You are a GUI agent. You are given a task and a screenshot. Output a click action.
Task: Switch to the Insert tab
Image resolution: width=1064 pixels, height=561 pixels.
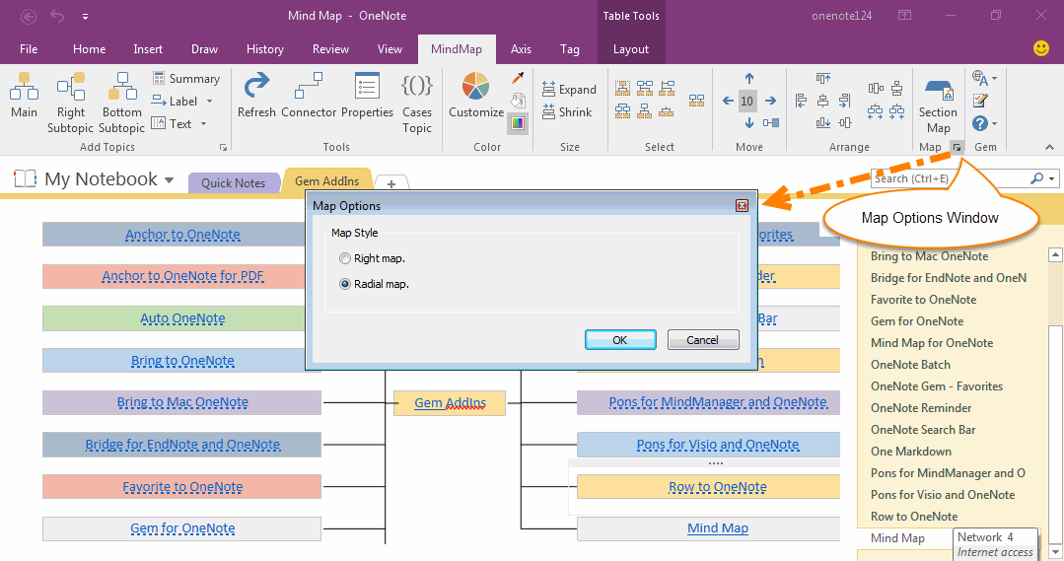coord(148,49)
